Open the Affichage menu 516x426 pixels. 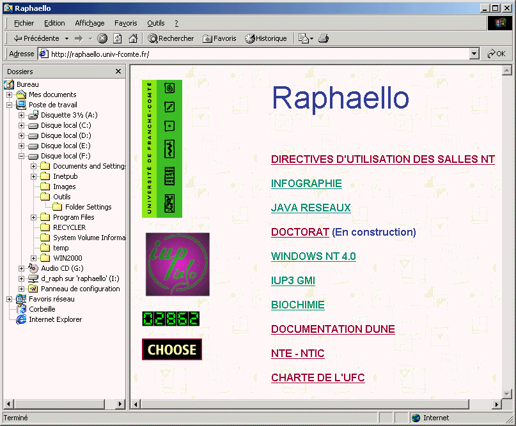coord(90,23)
